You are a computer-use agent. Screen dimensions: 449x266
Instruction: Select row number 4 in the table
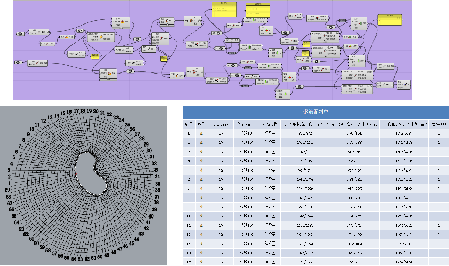(x=188, y=161)
